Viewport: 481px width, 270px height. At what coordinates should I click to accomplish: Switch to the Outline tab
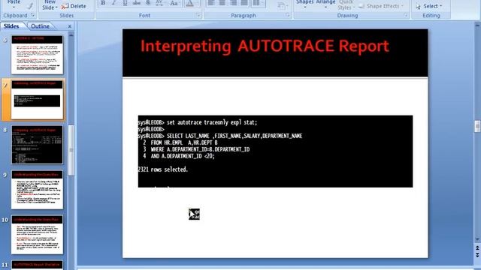[40, 26]
